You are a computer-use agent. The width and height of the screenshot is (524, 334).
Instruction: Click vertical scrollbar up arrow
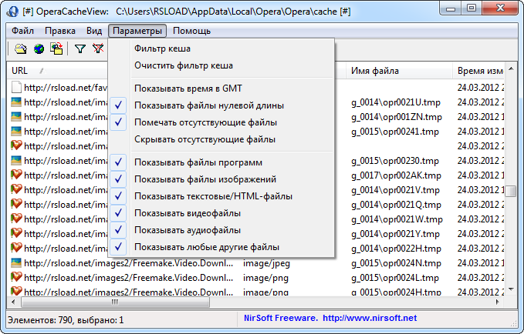pyautogui.click(x=511, y=68)
